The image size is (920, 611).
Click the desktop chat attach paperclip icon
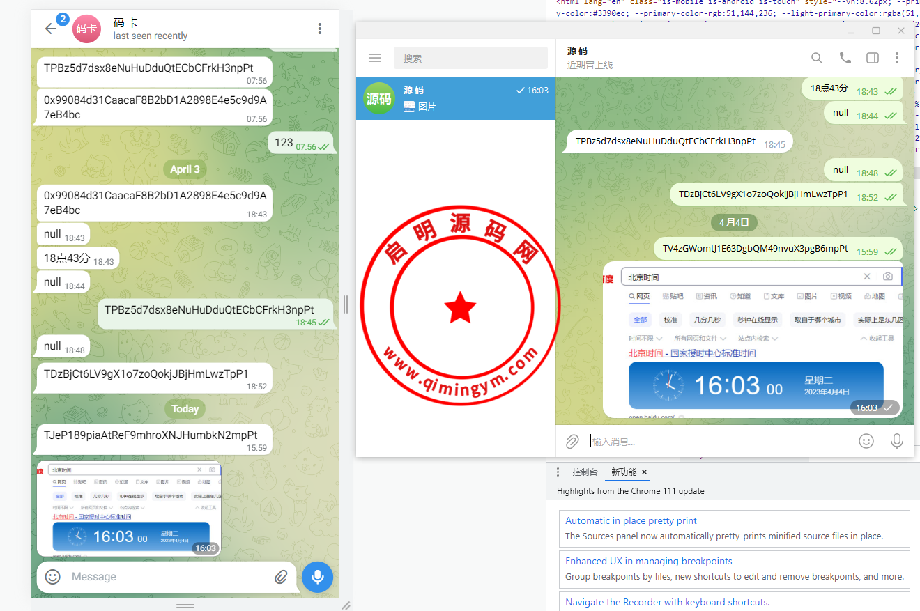coord(572,441)
